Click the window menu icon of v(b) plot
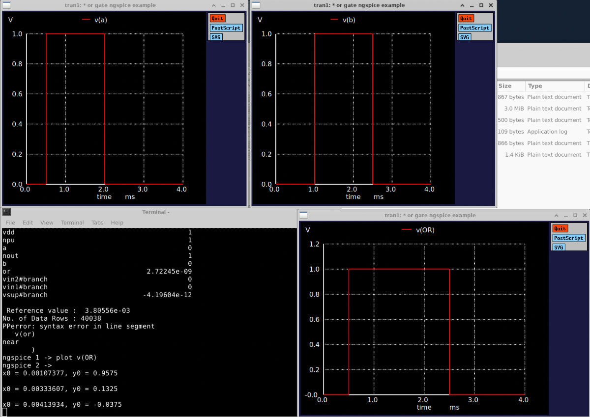 [256, 5]
